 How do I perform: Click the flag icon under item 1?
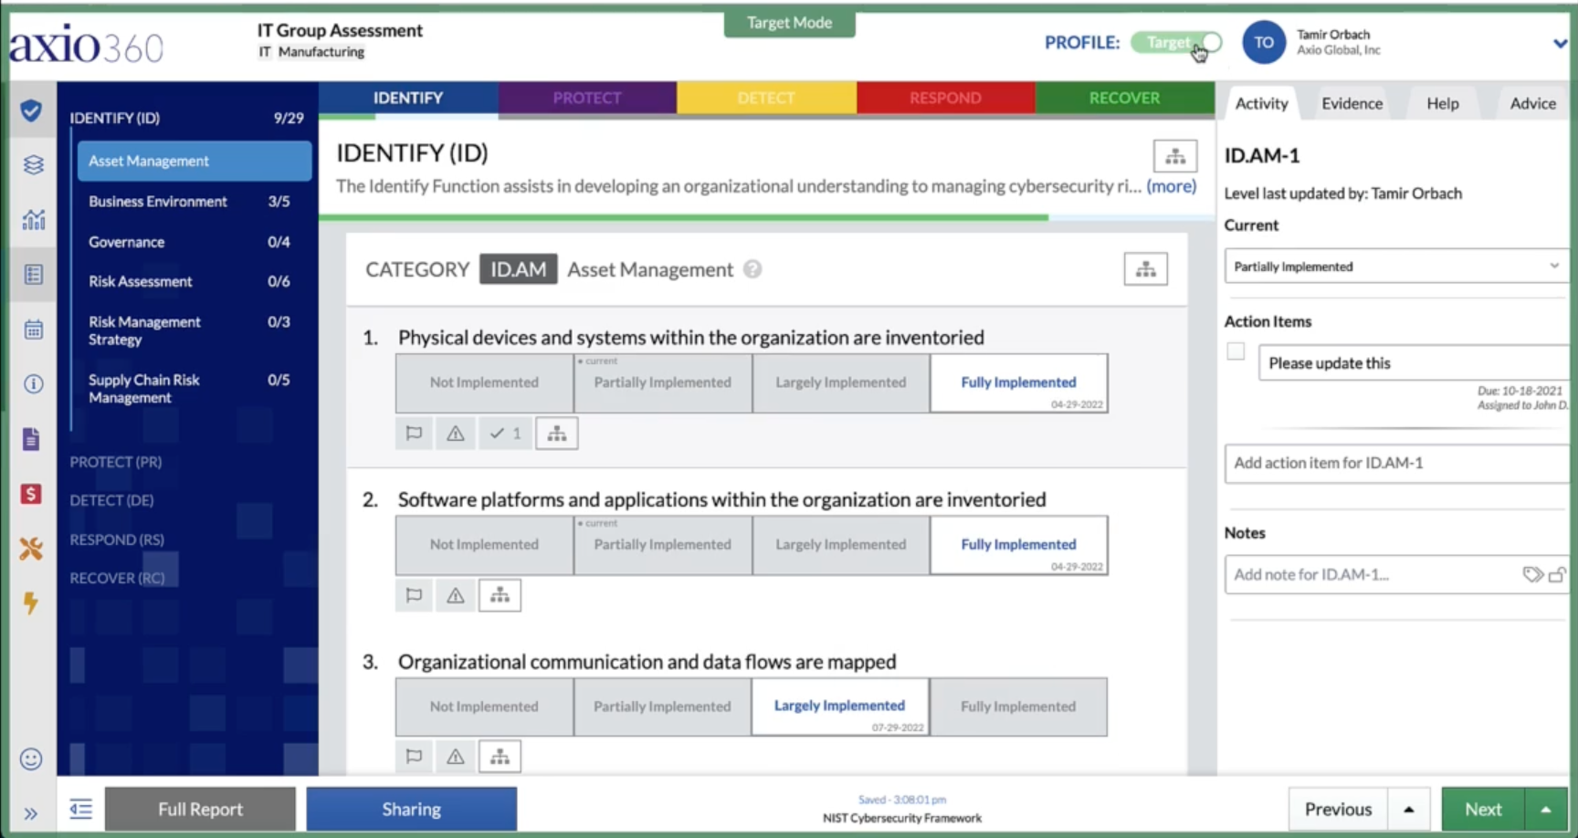click(414, 434)
